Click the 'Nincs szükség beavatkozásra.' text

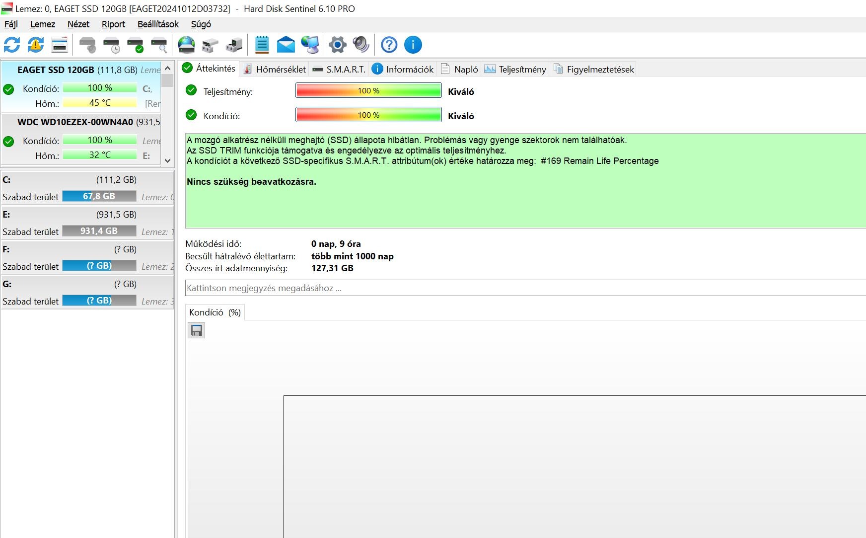pos(251,182)
